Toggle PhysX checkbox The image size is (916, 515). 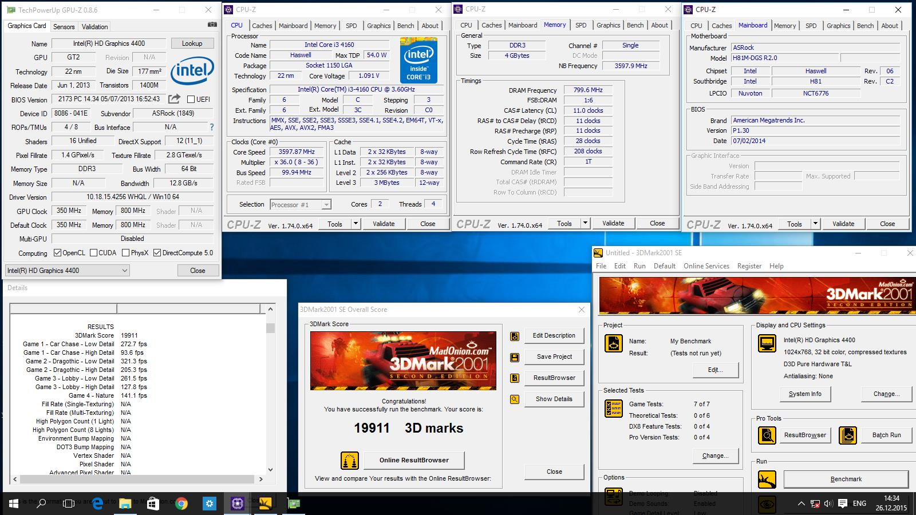pyautogui.click(x=126, y=253)
